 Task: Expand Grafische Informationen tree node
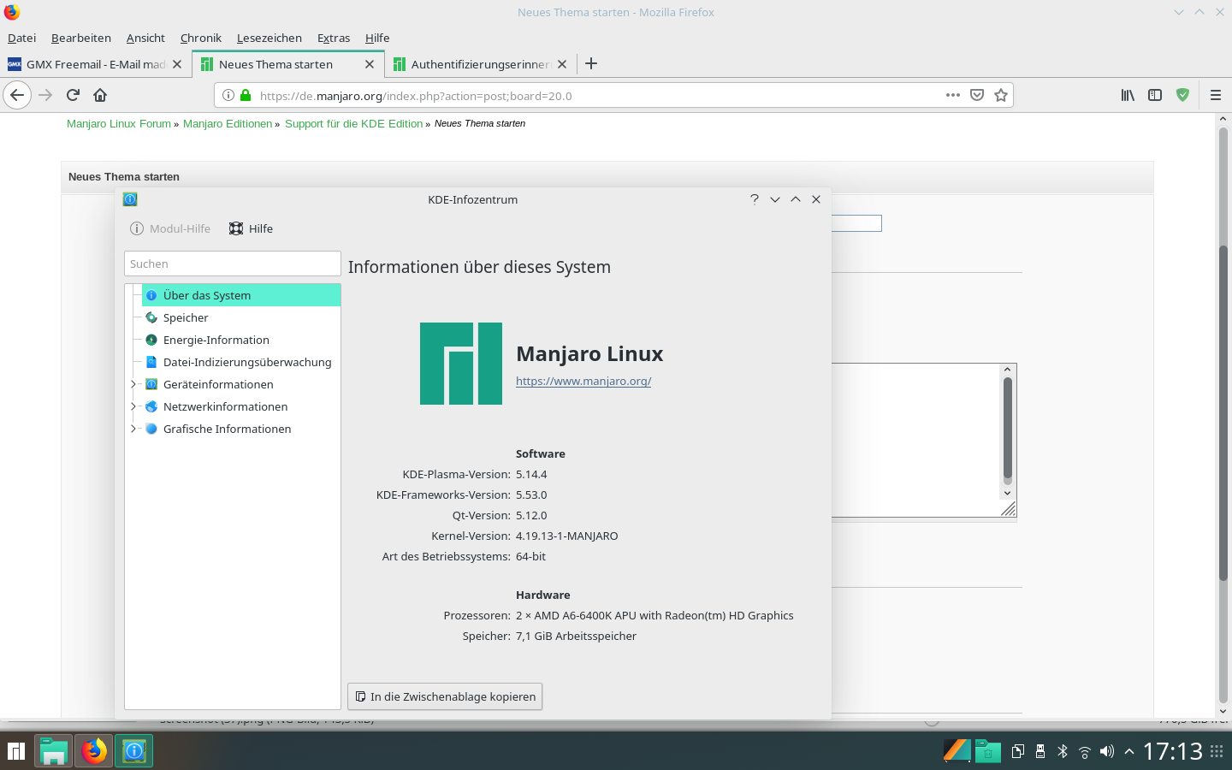(x=133, y=429)
